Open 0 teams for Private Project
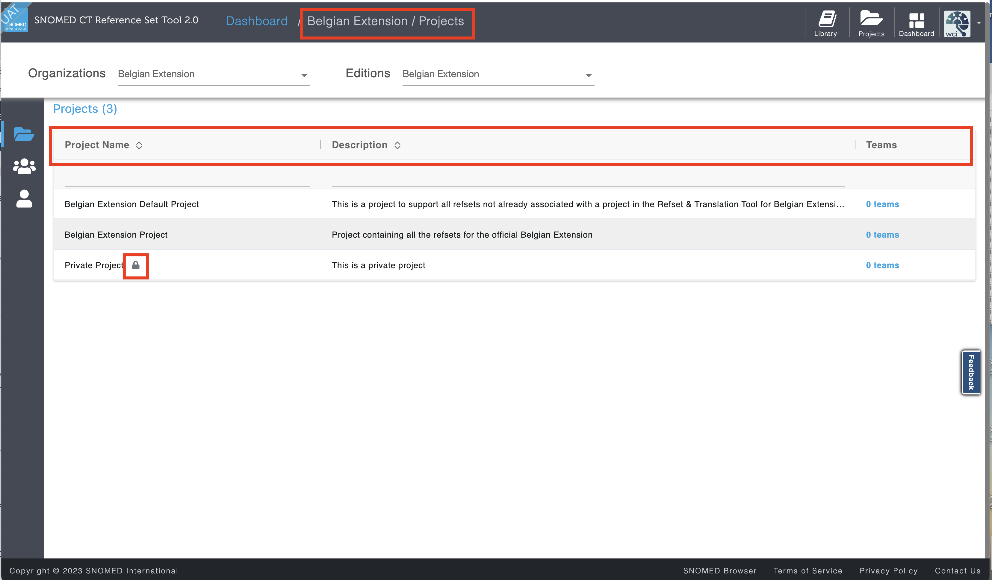Image resolution: width=992 pixels, height=580 pixels. tap(882, 265)
